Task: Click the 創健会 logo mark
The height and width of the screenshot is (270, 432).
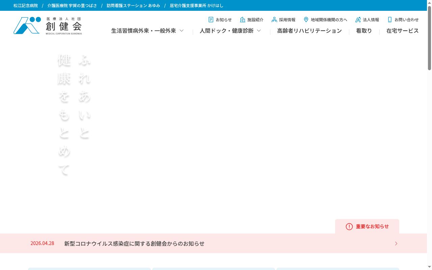Action: tap(27, 26)
